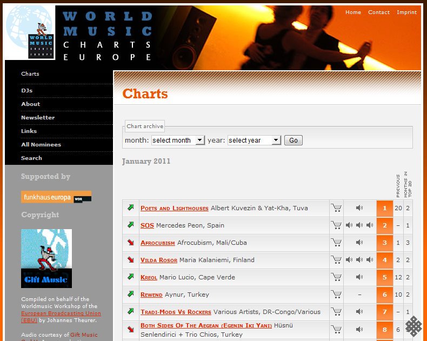Image resolution: width=427 pixels, height=341 pixels.
Task: Open the Afrocubism album link
Action: 158,243
